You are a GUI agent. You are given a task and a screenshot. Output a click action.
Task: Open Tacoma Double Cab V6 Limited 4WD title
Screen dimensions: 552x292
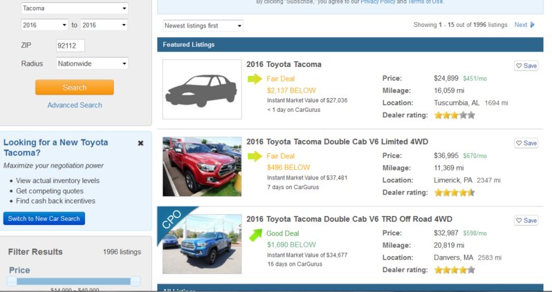[x=338, y=142]
